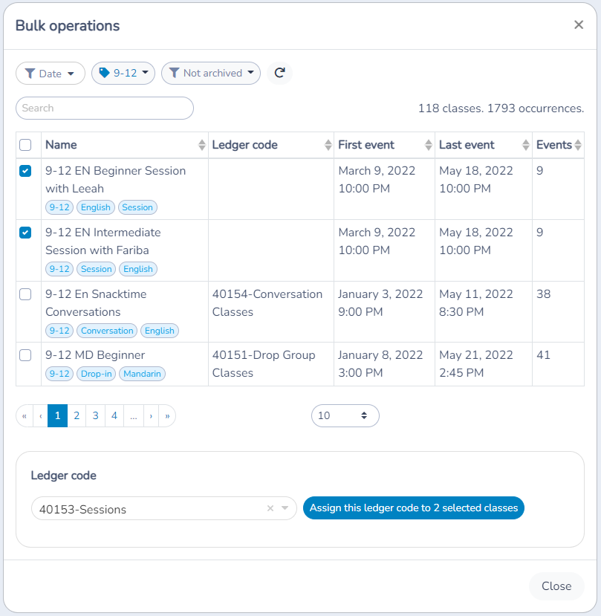
Task: Click the Session tag on the Fariba row
Action: point(97,269)
